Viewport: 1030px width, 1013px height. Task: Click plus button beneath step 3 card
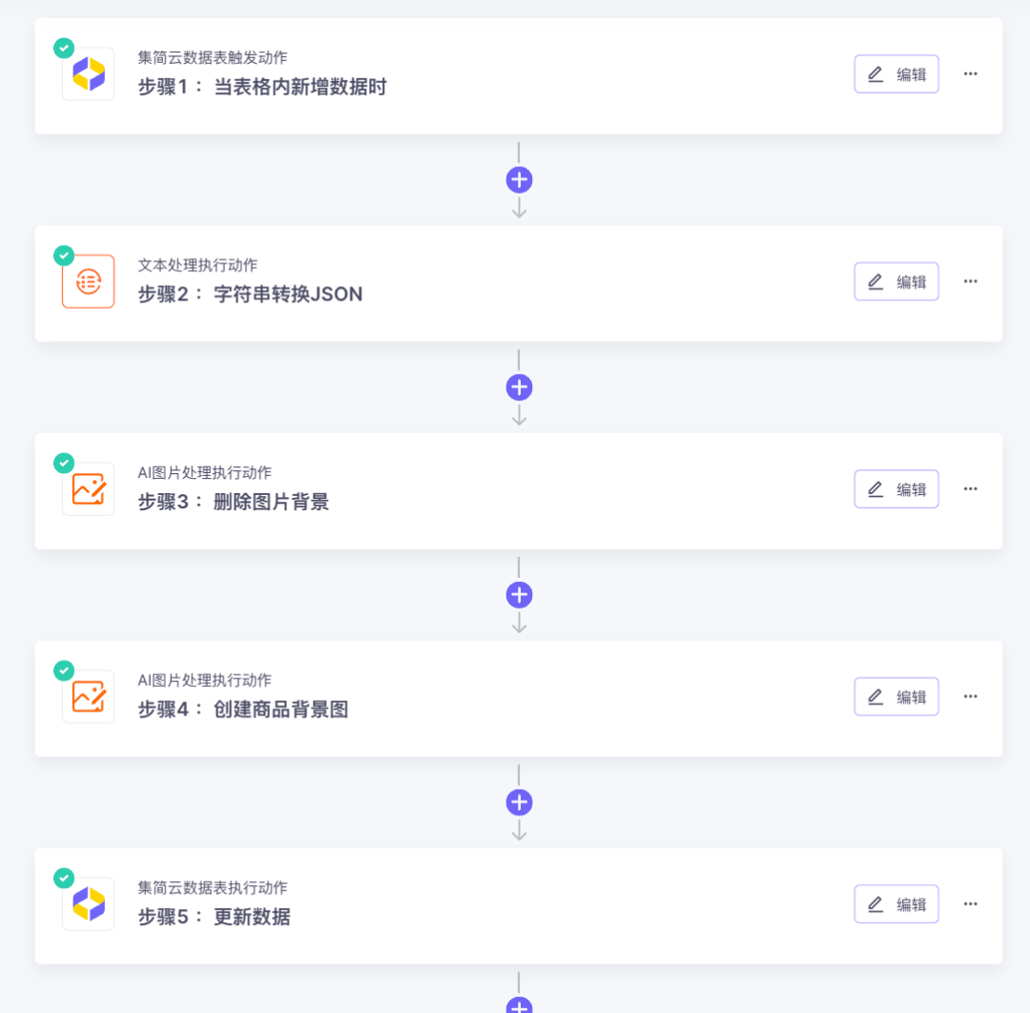coord(519,595)
